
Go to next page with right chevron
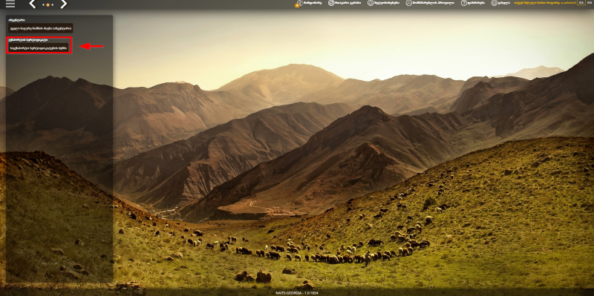tap(64, 4)
